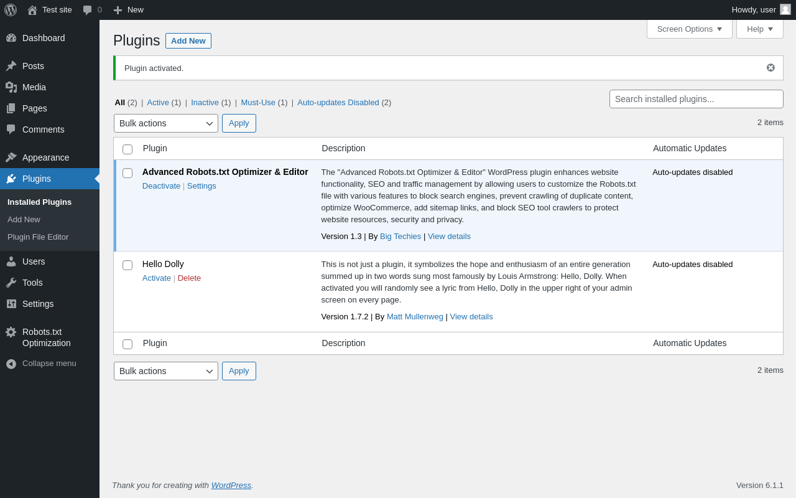Open the New content menu
This screenshot has height=498, width=796.
click(x=129, y=10)
